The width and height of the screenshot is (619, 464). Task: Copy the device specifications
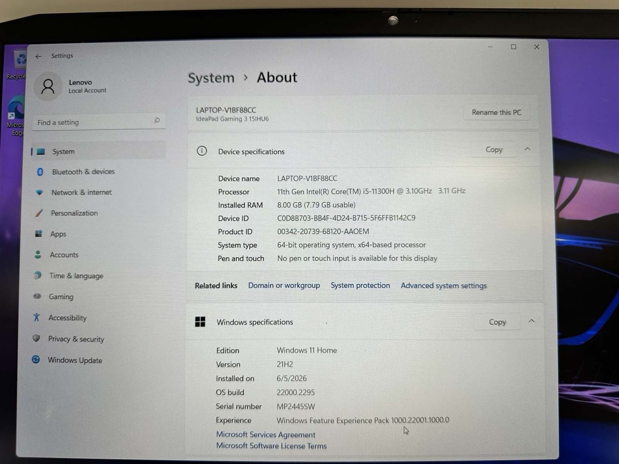pos(494,150)
